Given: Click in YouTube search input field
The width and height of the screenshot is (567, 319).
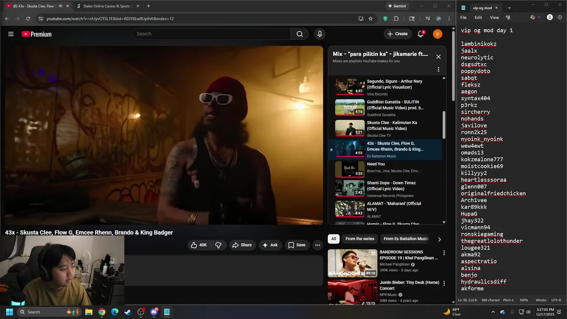Looking at the screenshot, I should 212,34.
